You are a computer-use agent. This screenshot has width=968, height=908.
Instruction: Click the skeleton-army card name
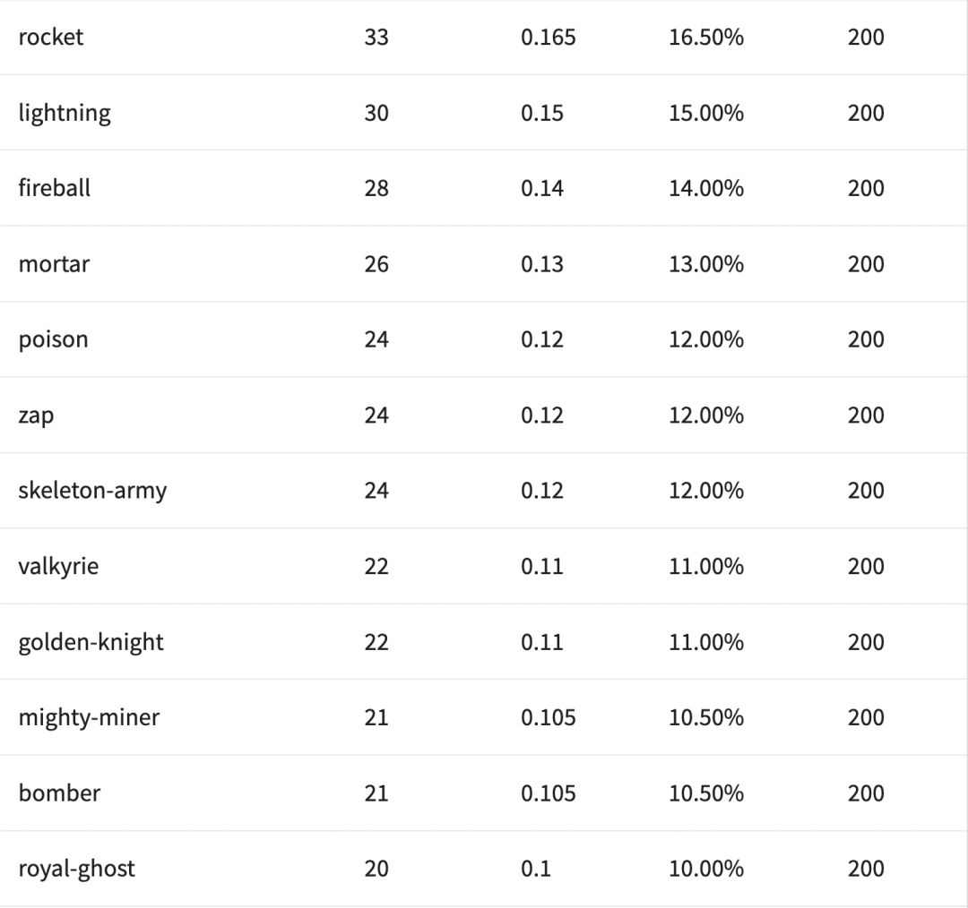tap(92, 491)
